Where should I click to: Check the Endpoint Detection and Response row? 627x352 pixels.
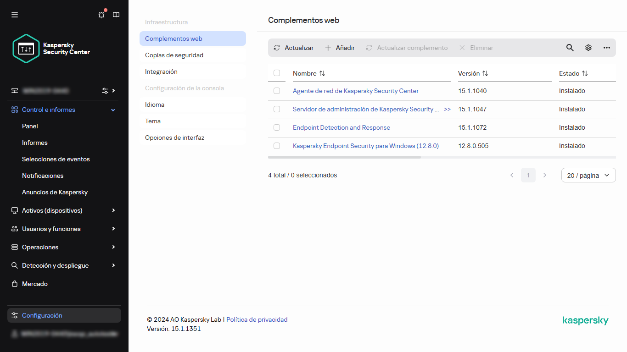pos(277,127)
